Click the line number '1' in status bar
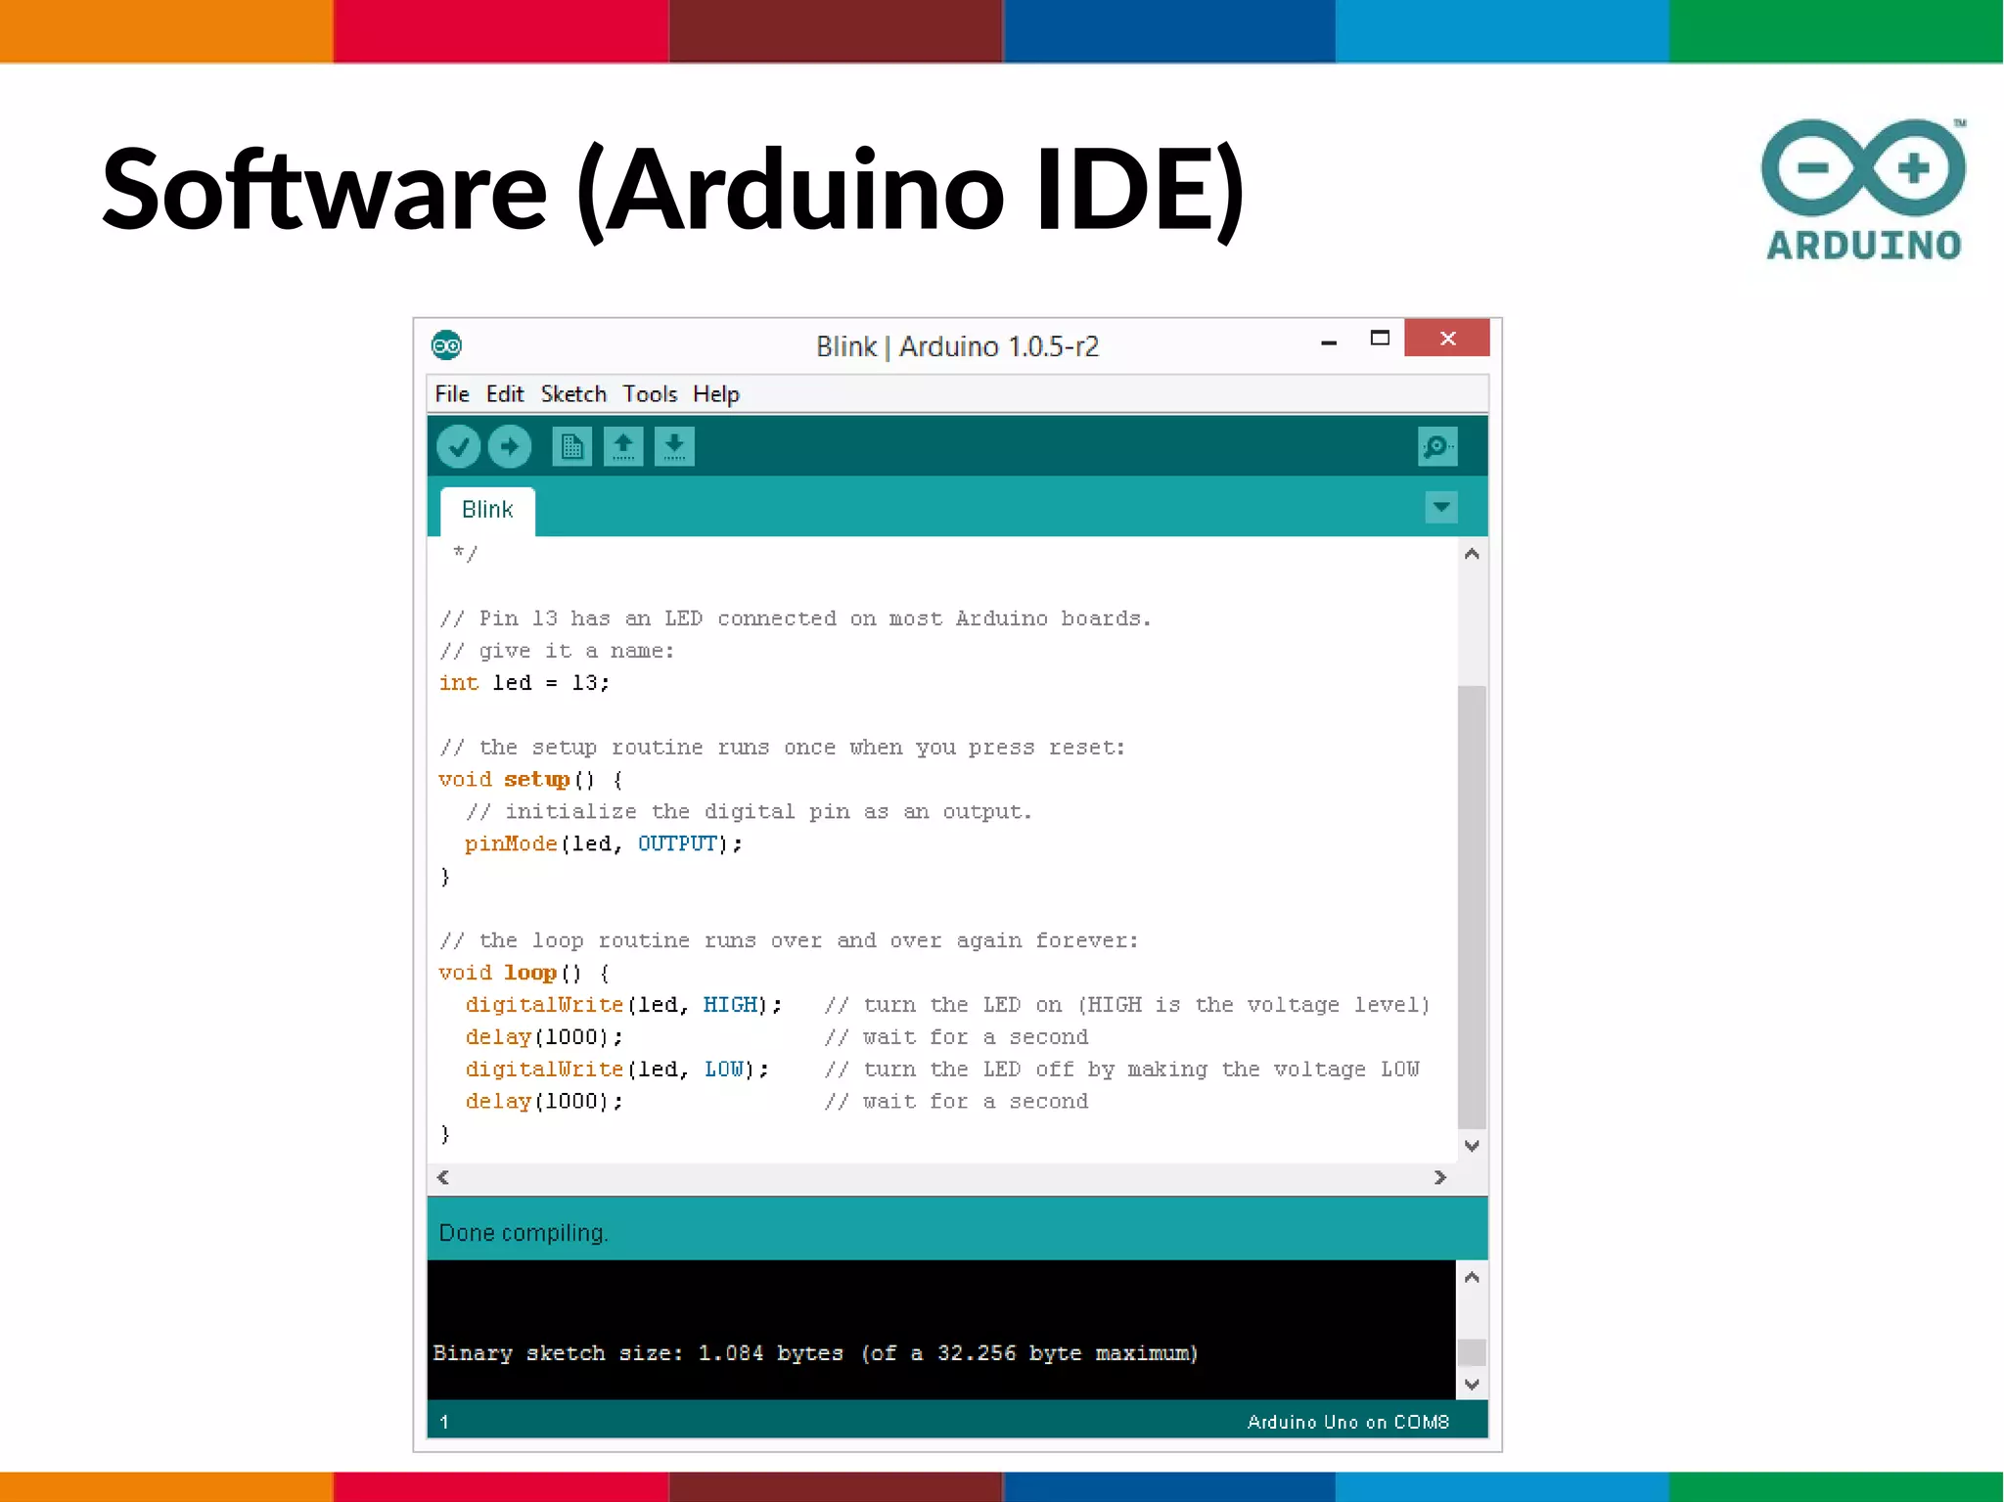 (x=444, y=1422)
